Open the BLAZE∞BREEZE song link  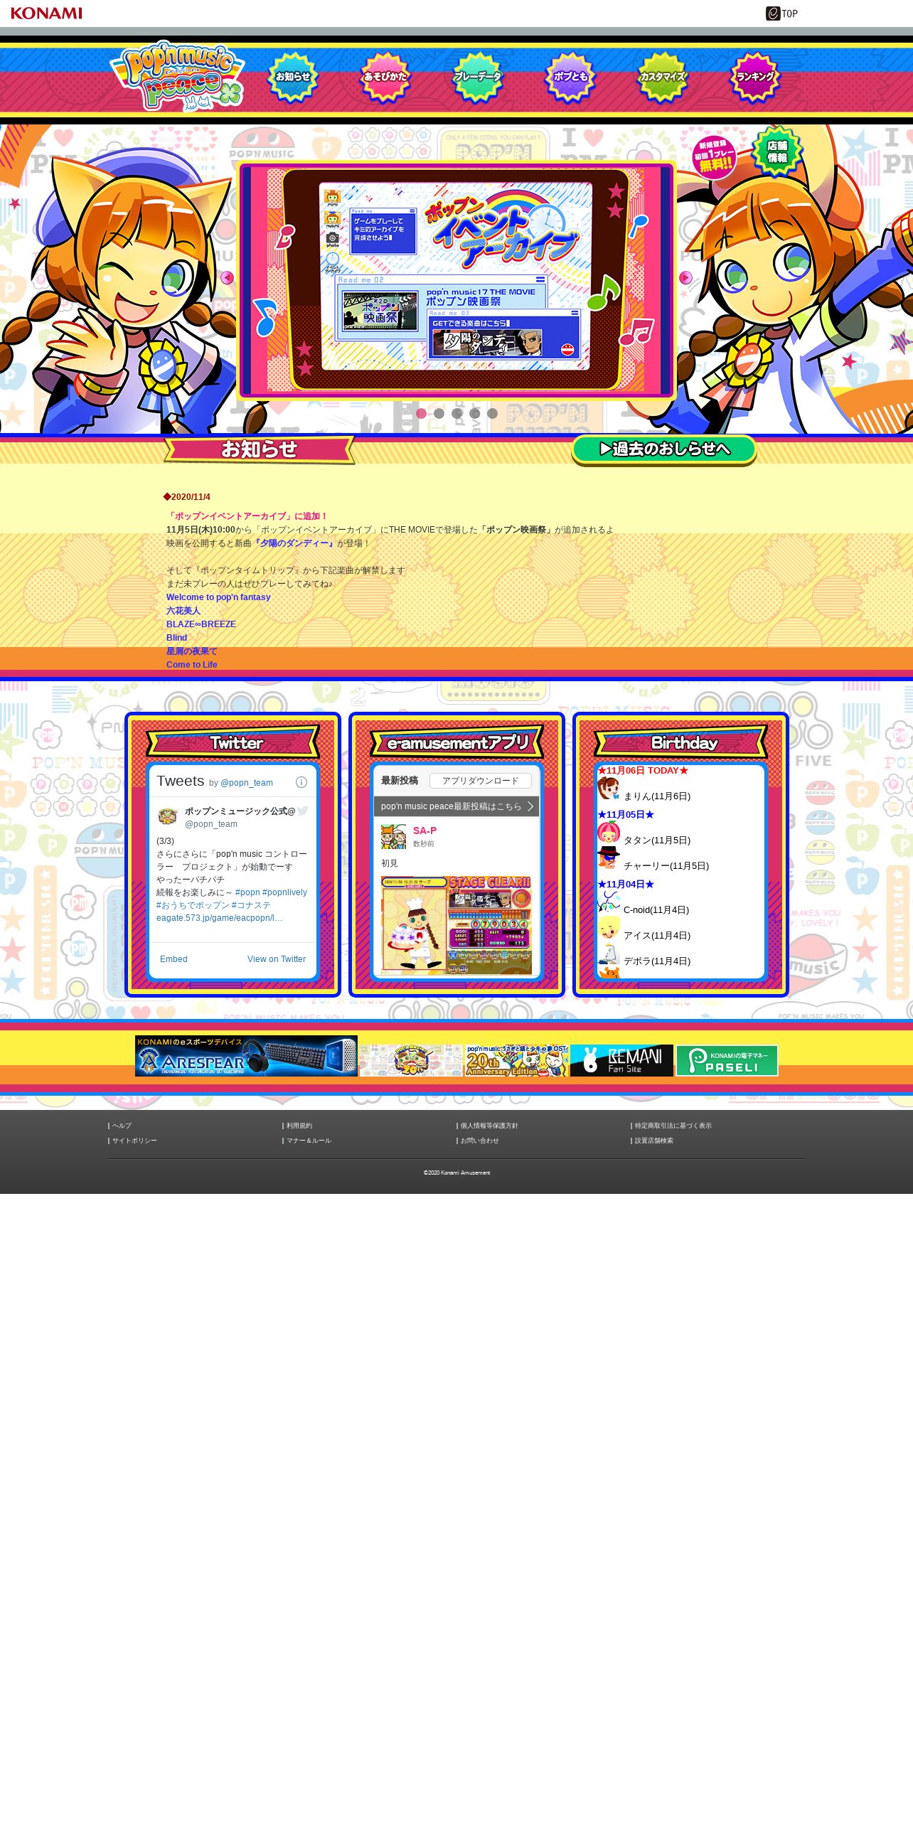[x=201, y=624]
